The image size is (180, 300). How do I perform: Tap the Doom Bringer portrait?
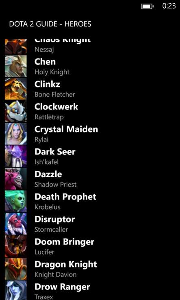[x=16, y=246]
